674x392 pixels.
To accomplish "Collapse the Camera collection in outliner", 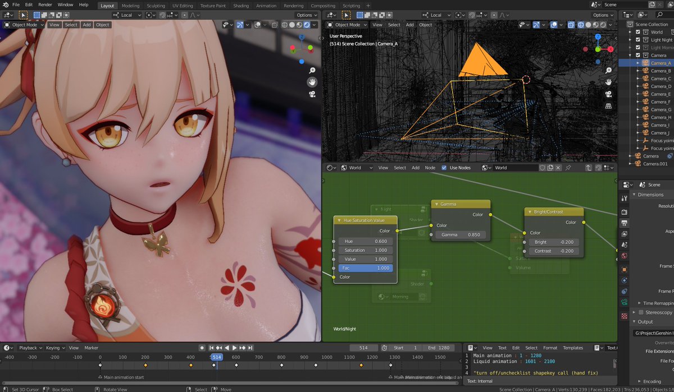I will 631,56.
